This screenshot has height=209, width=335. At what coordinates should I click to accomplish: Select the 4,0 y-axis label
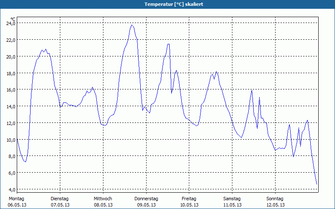tap(12, 190)
